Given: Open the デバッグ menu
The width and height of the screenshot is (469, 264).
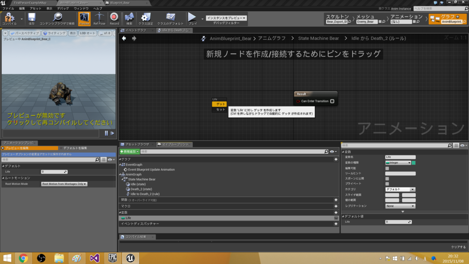Looking at the screenshot, I should [62, 8].
